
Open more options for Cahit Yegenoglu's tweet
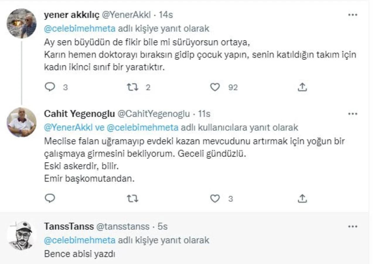[x=352, y=114]
